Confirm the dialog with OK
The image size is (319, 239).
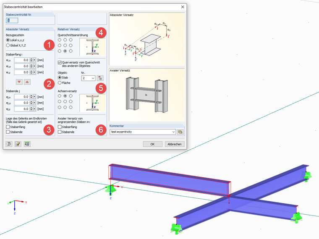(x=152, y=144)
